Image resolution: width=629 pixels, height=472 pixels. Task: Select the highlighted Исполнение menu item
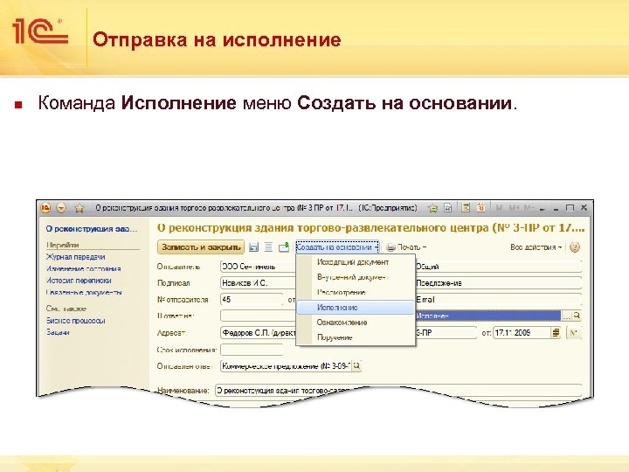coord(356,308)
